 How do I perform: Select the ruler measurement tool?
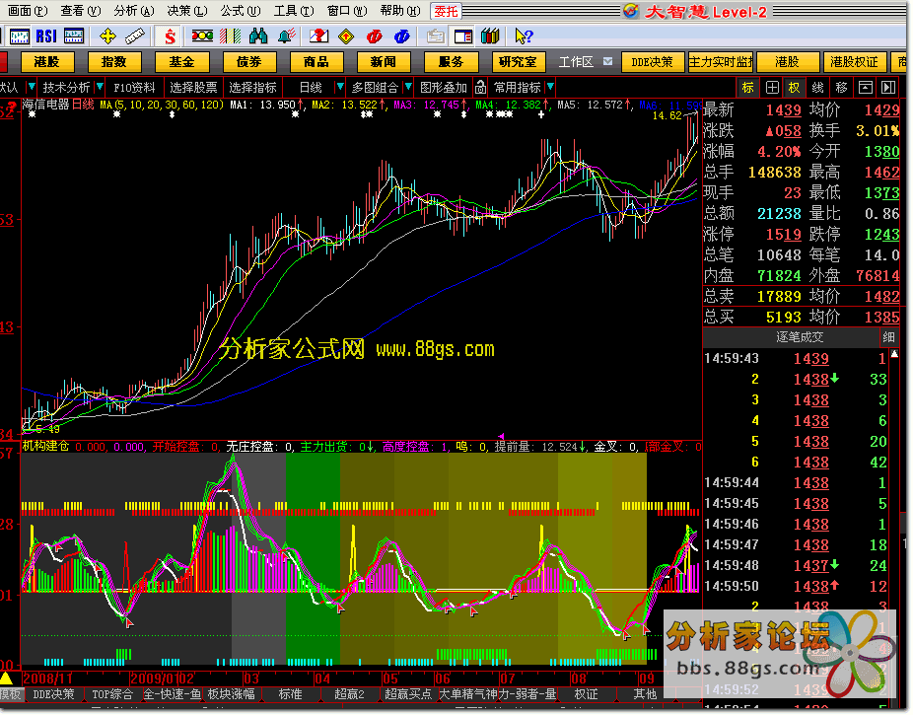click(x=135, y=36)
